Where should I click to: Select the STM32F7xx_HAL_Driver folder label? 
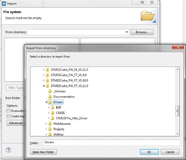click(72, 118)
